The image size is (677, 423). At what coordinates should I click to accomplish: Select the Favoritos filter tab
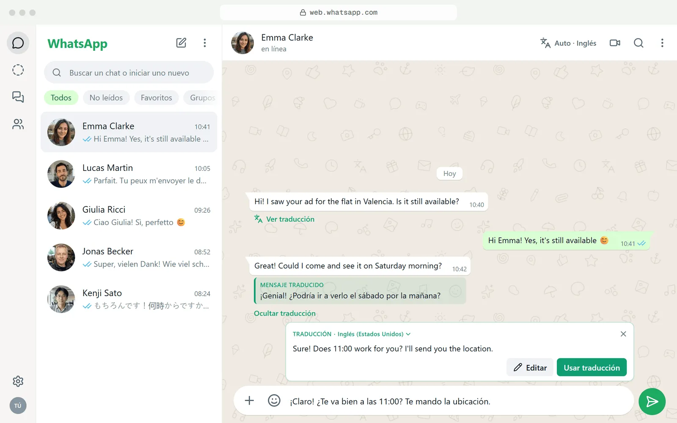click(157, 98)
